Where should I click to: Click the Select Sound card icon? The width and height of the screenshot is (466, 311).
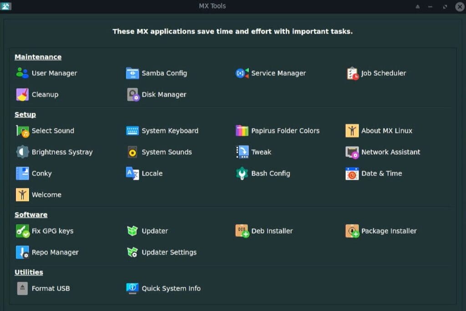coord(22,130)
